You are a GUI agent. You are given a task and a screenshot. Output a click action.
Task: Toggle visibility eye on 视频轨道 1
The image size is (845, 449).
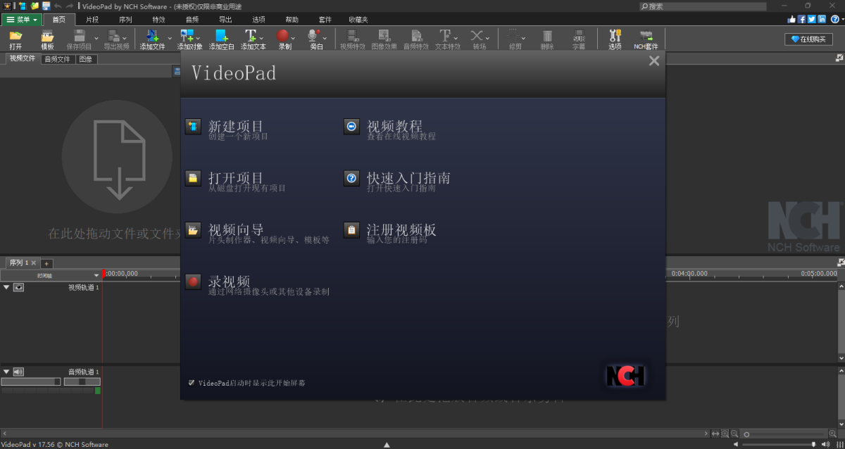click(x=19, y=287)
